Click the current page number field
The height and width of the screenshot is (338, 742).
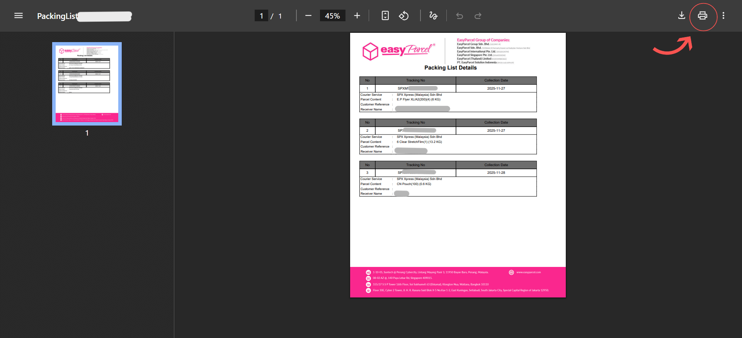coord(261,16)
